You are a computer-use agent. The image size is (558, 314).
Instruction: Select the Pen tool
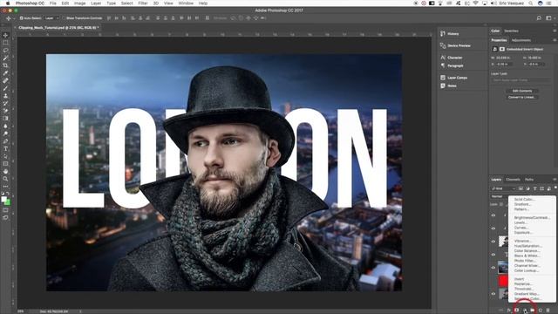(5, 141)
